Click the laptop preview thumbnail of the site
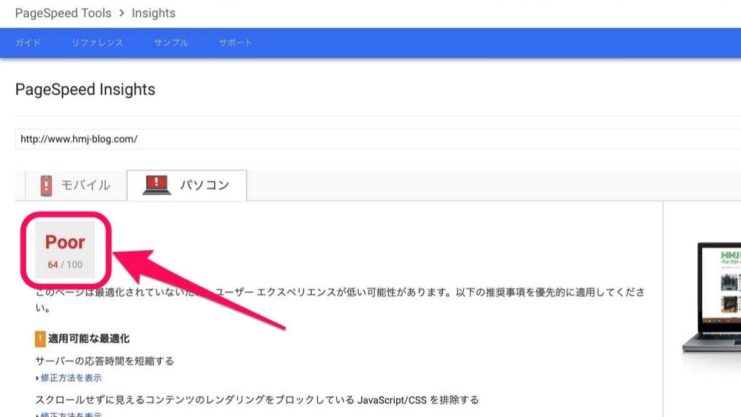The height and width of the screenshot is (417, 741). [711, 298]
